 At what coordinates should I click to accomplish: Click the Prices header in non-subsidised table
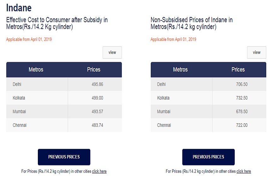pos(238,69)
